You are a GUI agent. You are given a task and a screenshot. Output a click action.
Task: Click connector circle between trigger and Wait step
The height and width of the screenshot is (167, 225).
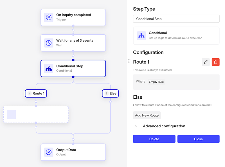(73, 30)
